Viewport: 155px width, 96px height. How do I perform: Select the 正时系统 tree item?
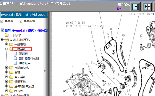tap(20, 49)
